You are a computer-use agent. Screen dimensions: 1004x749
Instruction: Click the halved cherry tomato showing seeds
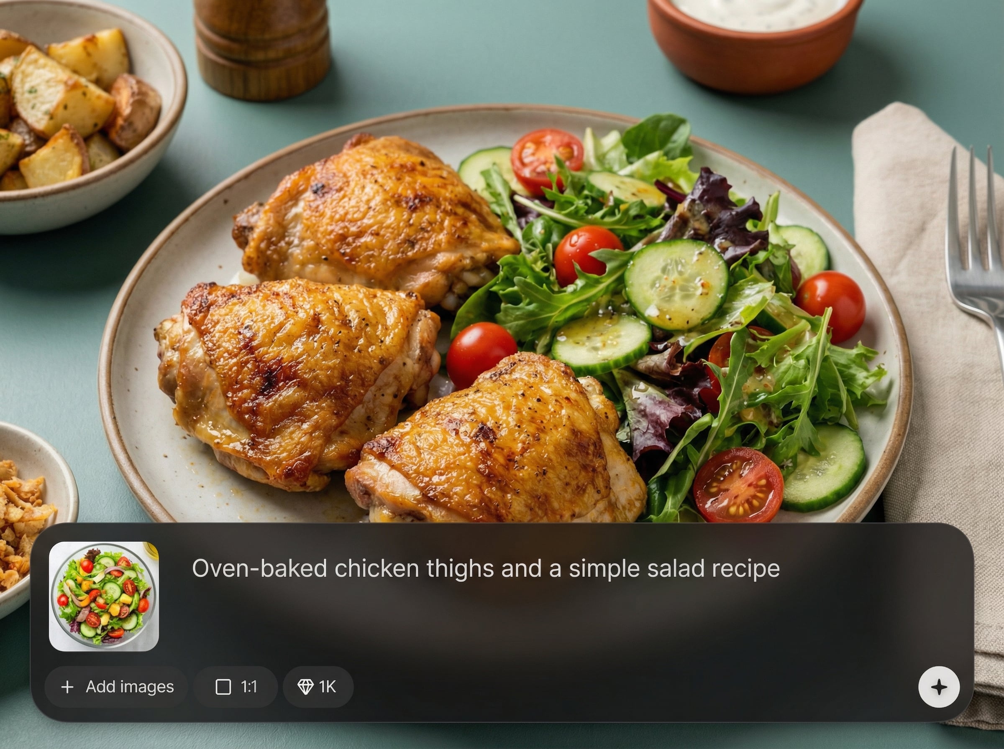coord(738,485)
